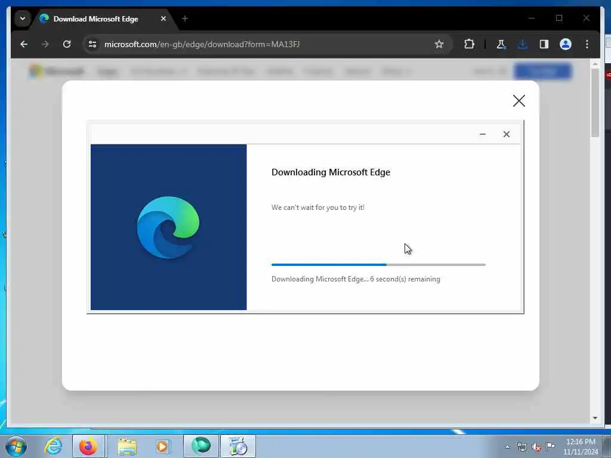Minimize the Edge installer dialog
The height and width of the screenshot is (458, 611).
click(x=482, y=134)
